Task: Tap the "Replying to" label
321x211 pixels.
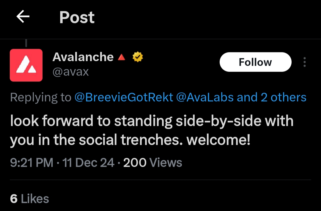Action: [40, 97]
